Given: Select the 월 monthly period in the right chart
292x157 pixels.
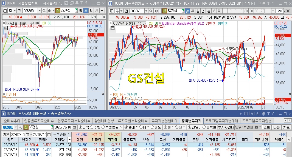Looking at the screenshot, I should (x=198, y=11).
